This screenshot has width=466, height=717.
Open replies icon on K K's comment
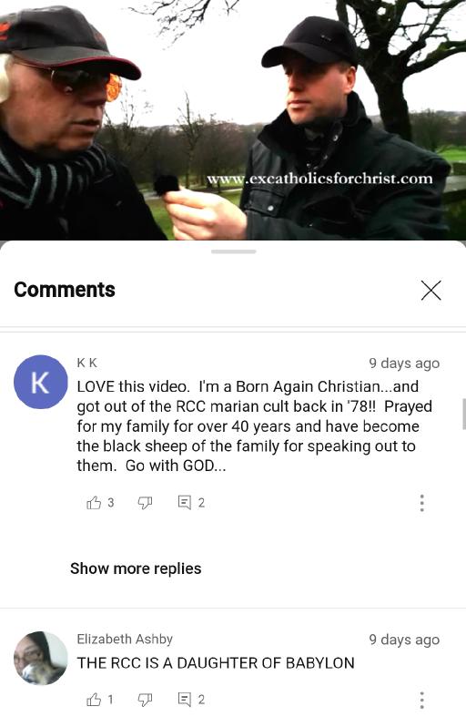pos(185,503)
